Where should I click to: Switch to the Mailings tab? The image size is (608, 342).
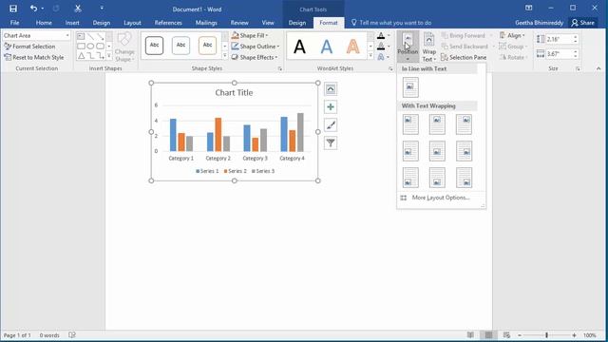point(206,23)
